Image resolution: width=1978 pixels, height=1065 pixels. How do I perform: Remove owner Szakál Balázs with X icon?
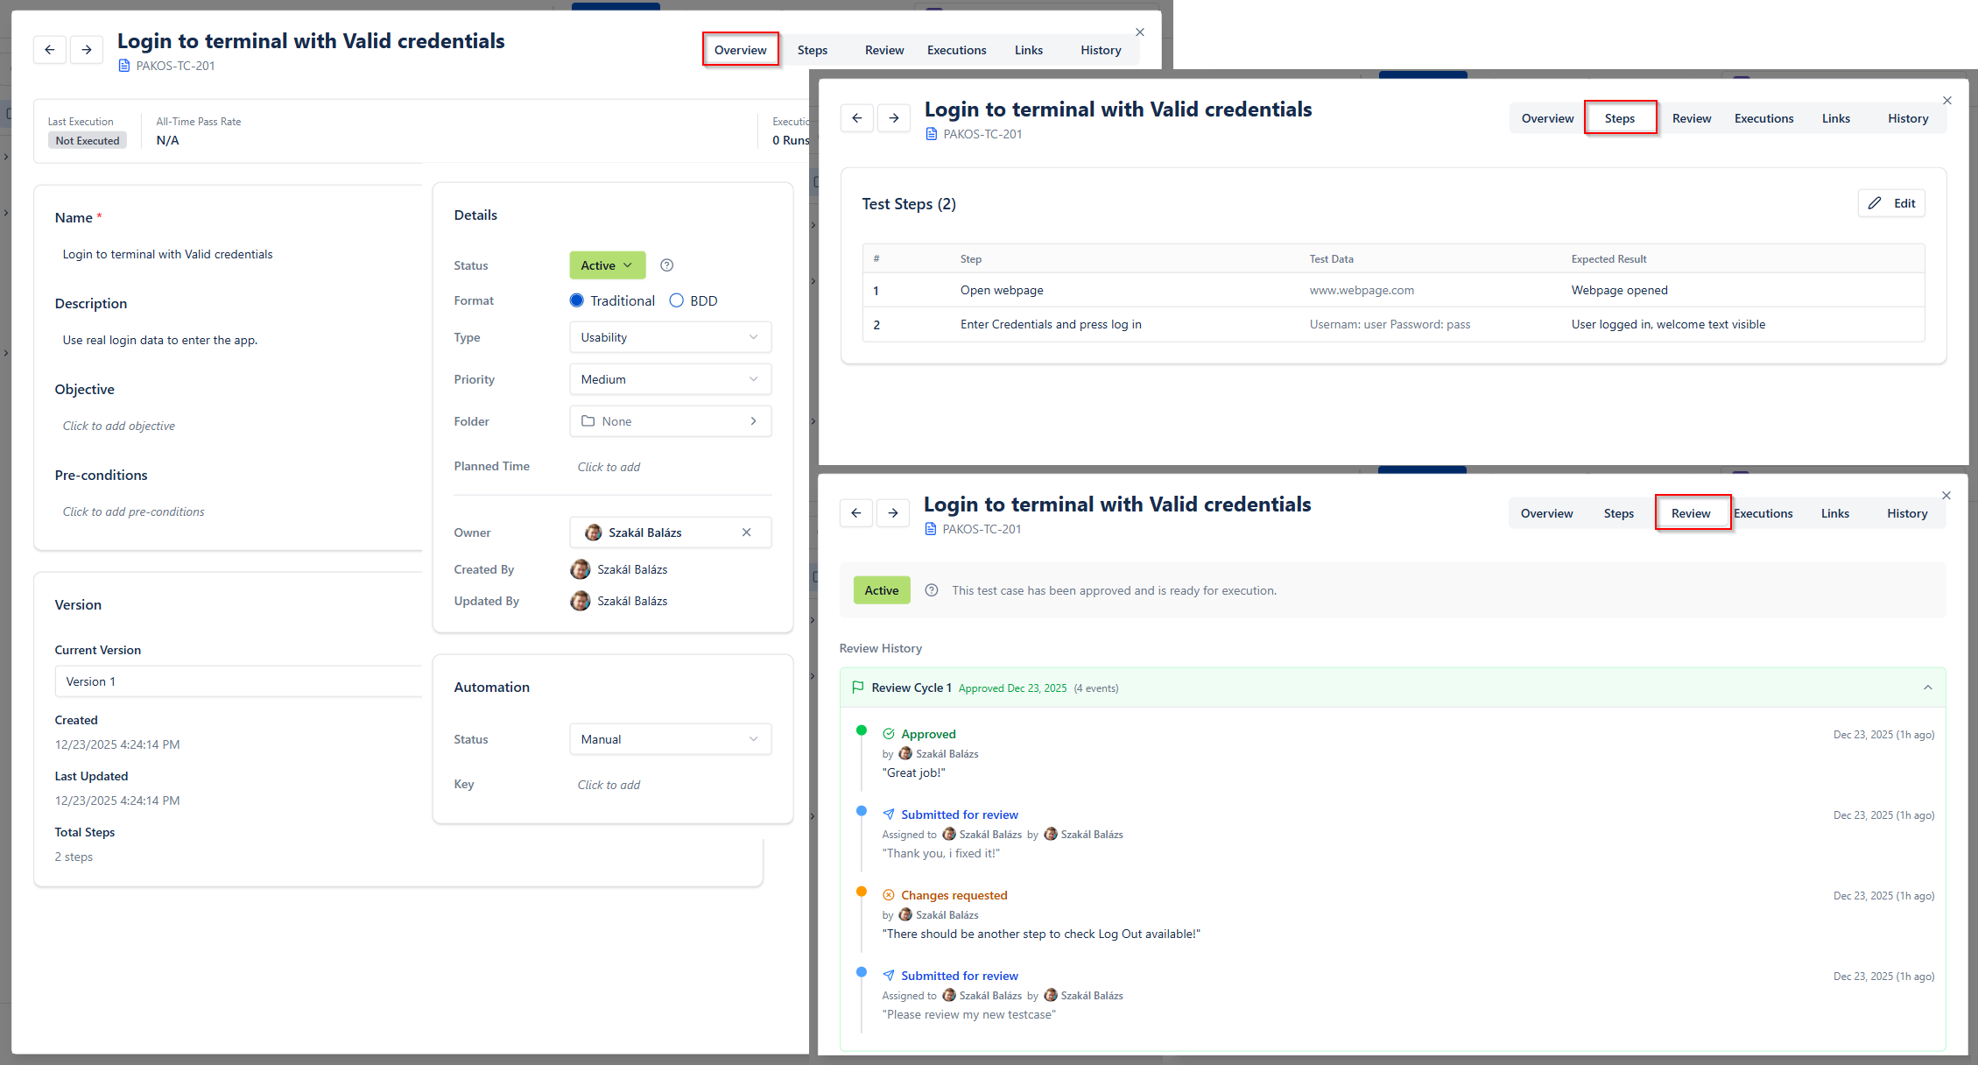click(x=746, y=532)
